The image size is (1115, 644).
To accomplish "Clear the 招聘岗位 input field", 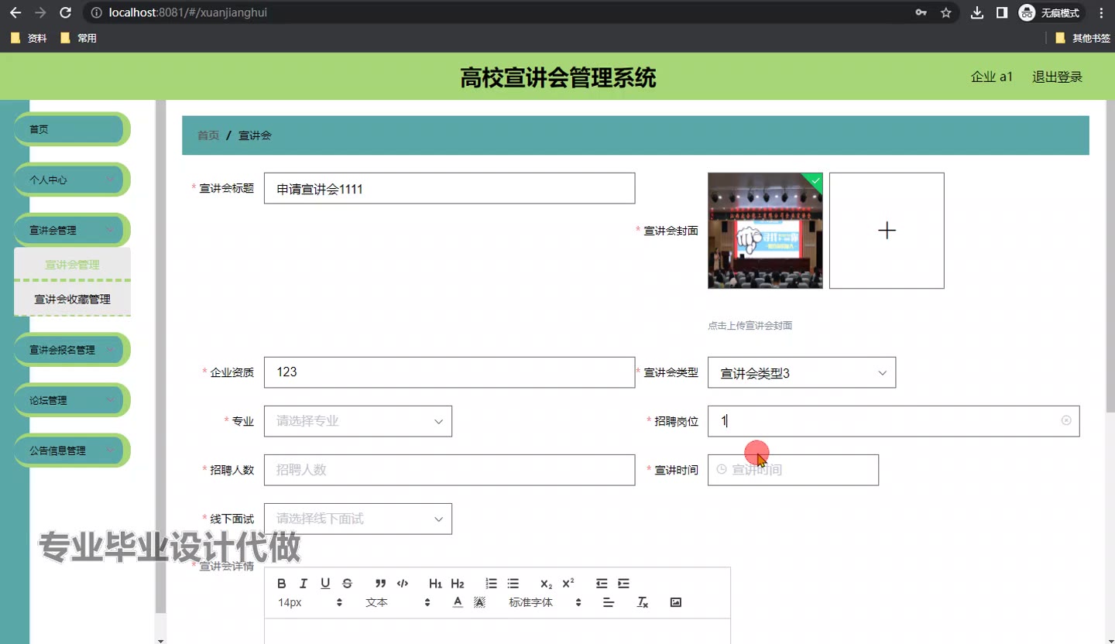I will (1066, 420).
